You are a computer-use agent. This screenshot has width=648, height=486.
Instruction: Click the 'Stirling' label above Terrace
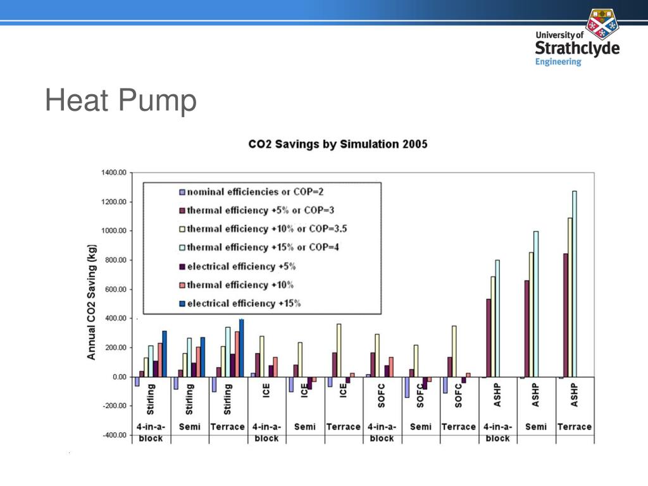coord(228,399)
